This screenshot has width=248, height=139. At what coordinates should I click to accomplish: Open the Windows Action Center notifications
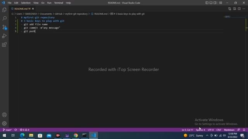point(242,136)
